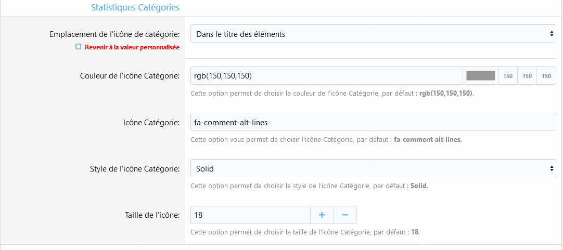Screen dimensions: 563x250
Task: Click the 'Style de l'icône Catégorie' label
Action: (x=135, y=168)
